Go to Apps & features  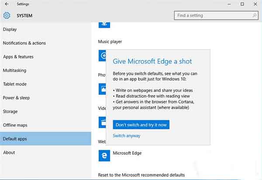tap(18, 57)
